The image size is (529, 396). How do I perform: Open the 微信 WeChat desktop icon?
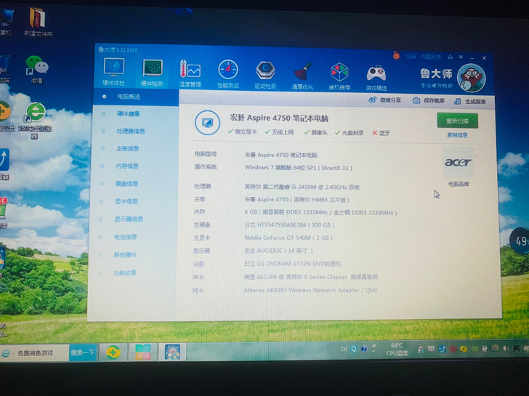37,69
